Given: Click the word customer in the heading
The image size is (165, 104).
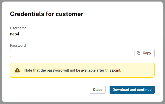Looking at the screenshot, I should 71,14.
